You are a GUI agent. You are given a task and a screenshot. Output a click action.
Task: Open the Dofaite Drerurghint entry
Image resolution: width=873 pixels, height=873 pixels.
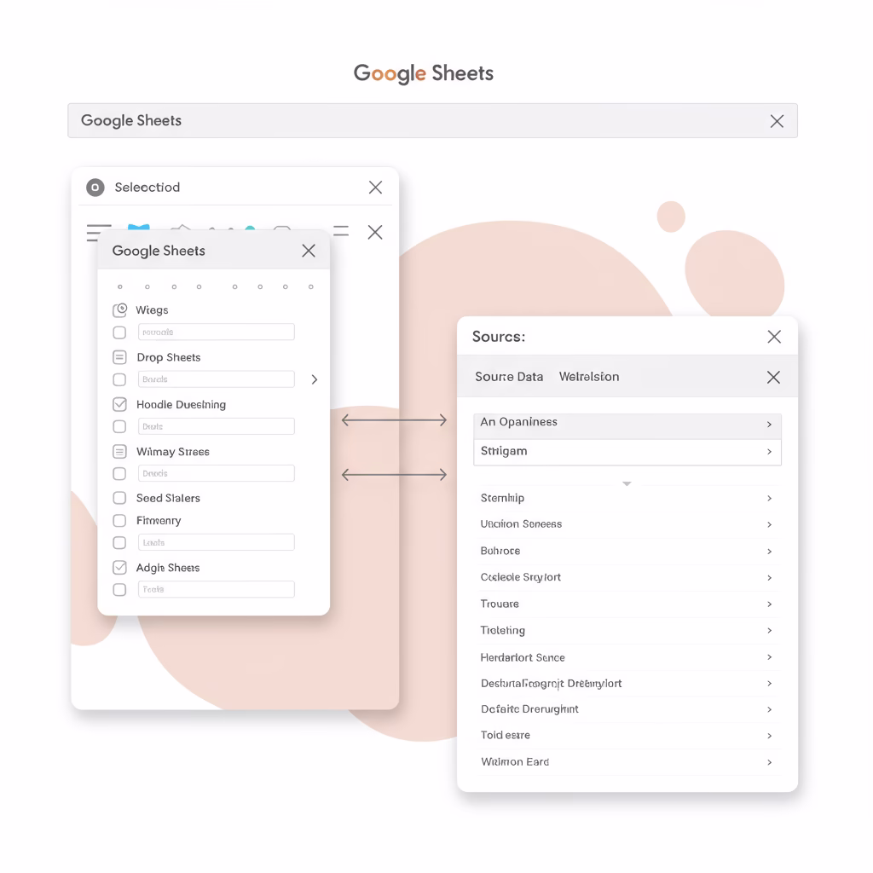[x=627, y=709]
